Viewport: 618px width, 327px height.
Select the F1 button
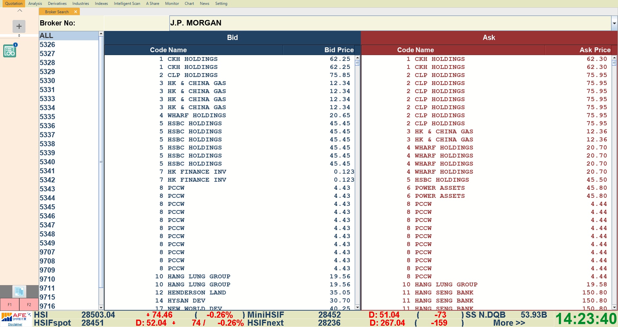pyautogui.click(x=10, y=304)
